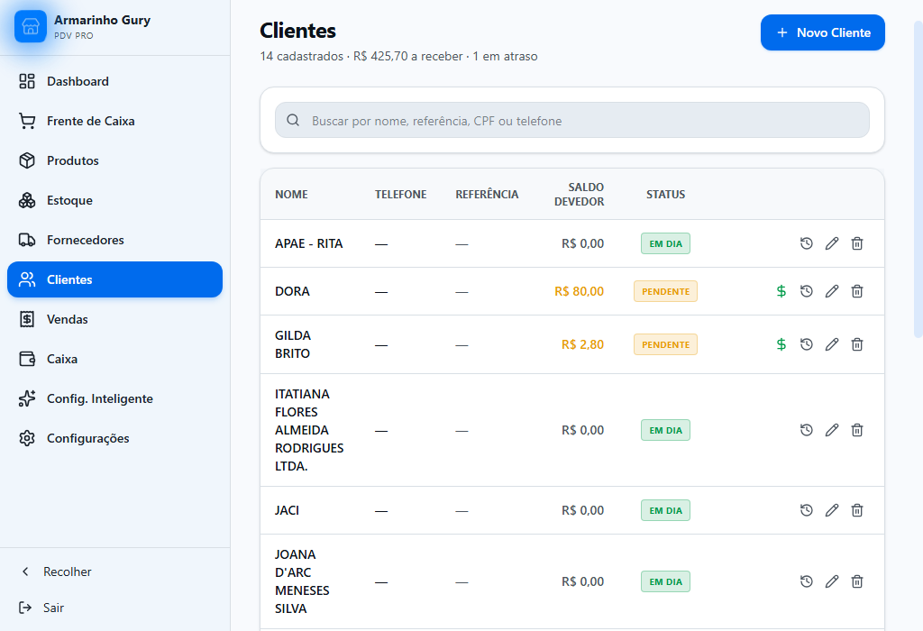Screen dimensions: 923x631
Task: Delete the APAE - RITA client
Action: [x=857, y=243]
